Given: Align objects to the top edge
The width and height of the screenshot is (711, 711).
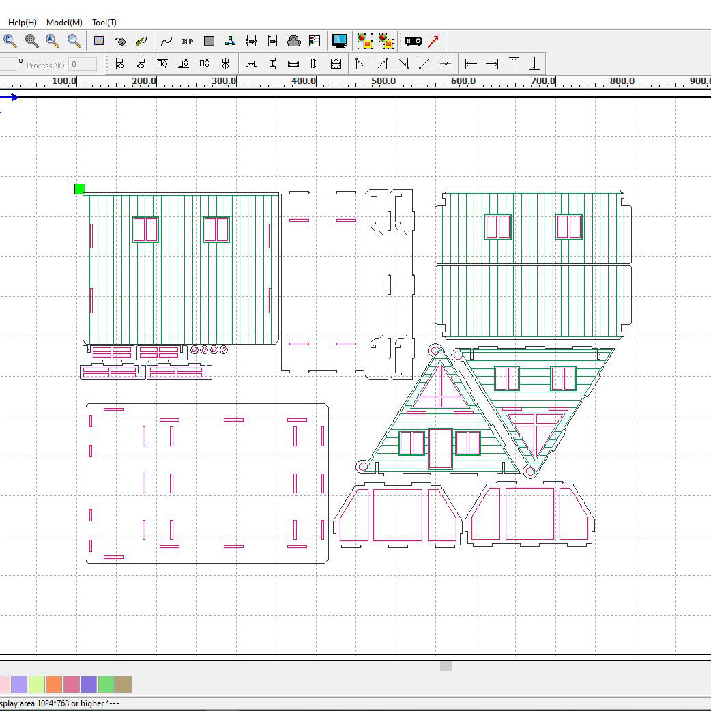Looking at the screenshot, I should click(514, 64).
